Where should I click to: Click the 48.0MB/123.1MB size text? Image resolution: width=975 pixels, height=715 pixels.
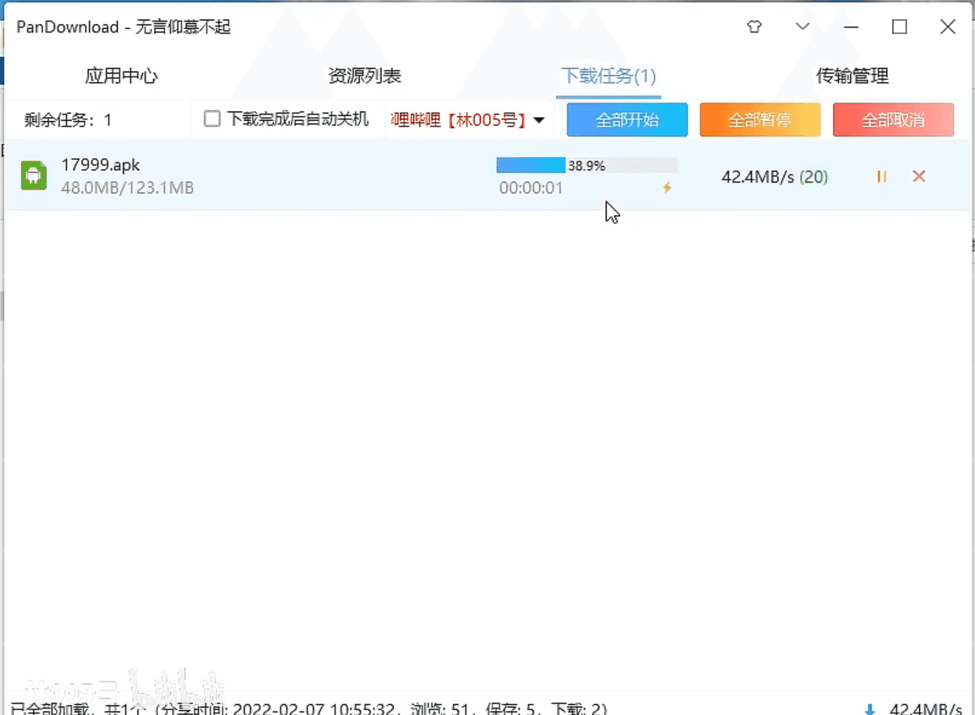pos(127,188)
